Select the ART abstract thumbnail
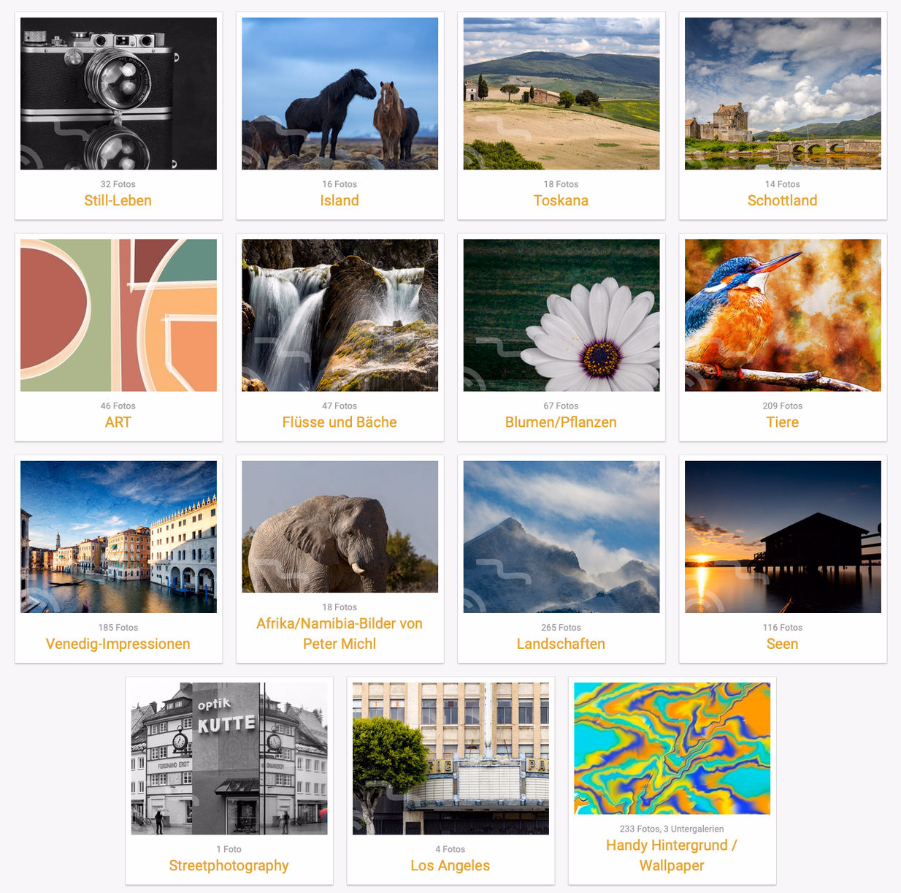Image resolution: width=901 pixels, height=893 pixels. coord(118,315)
